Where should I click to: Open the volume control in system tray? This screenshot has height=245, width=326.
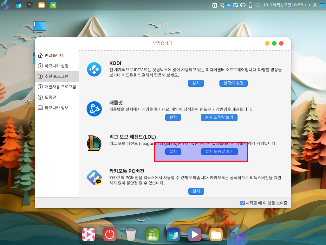tap(258, 5)
